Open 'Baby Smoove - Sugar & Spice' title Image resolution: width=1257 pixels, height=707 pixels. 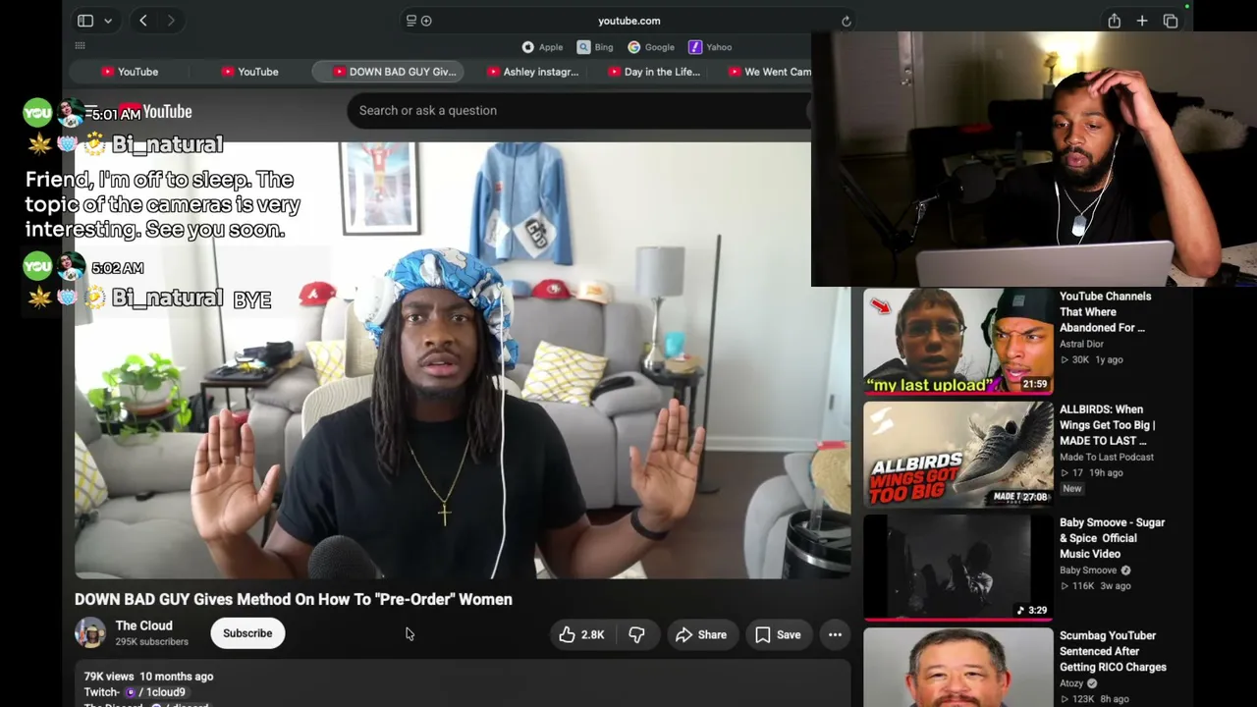point(1113,538)
